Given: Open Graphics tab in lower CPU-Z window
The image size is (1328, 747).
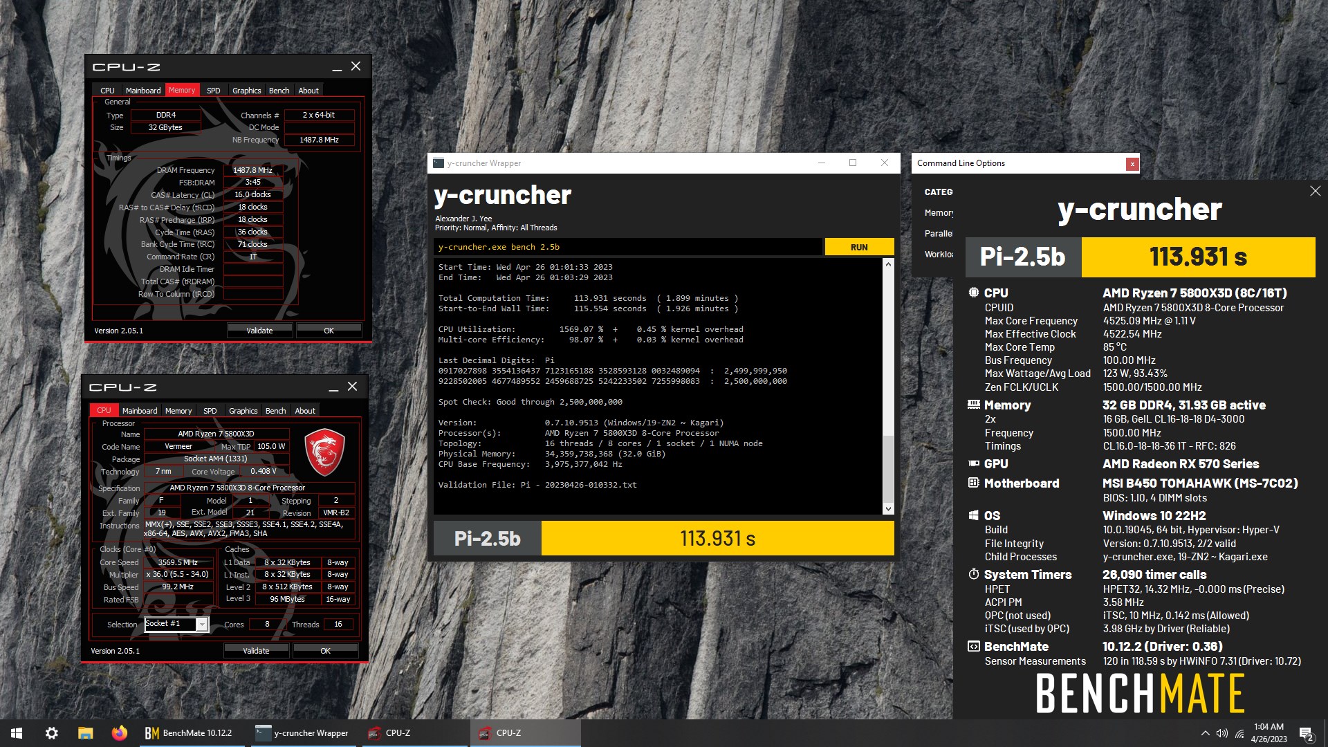Looking at the screenshot, I should tap(243, 411).
